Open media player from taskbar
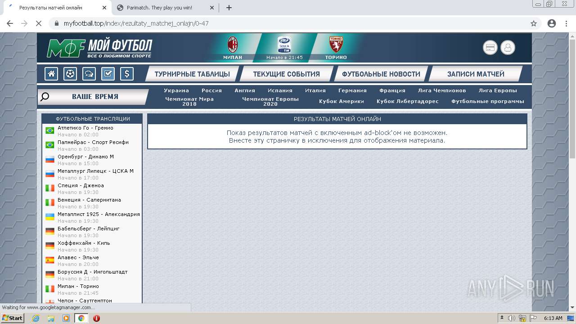 (x=66, y=318)
